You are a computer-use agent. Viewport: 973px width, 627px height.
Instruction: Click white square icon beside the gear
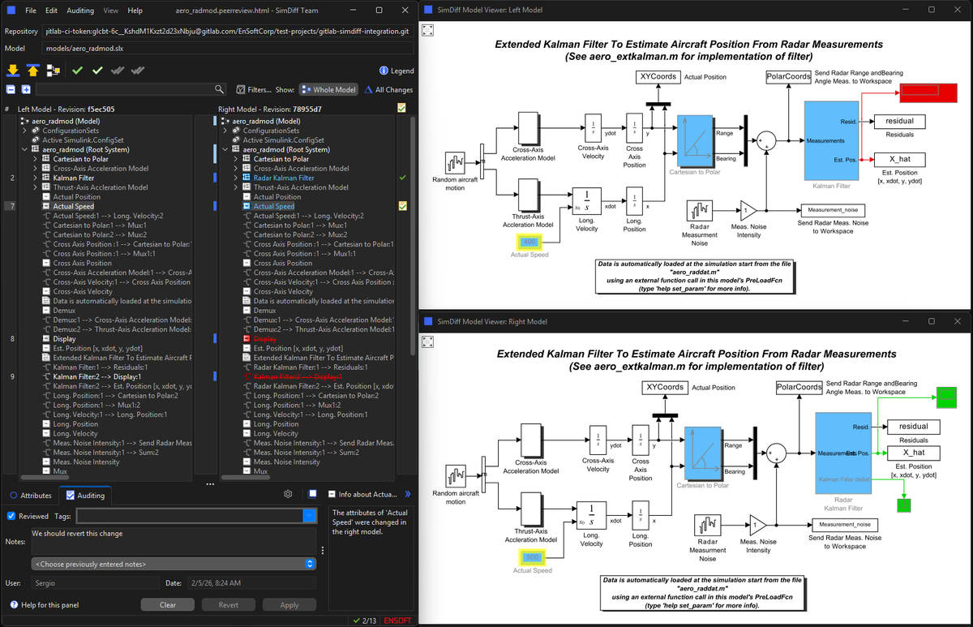coord(312,494)
